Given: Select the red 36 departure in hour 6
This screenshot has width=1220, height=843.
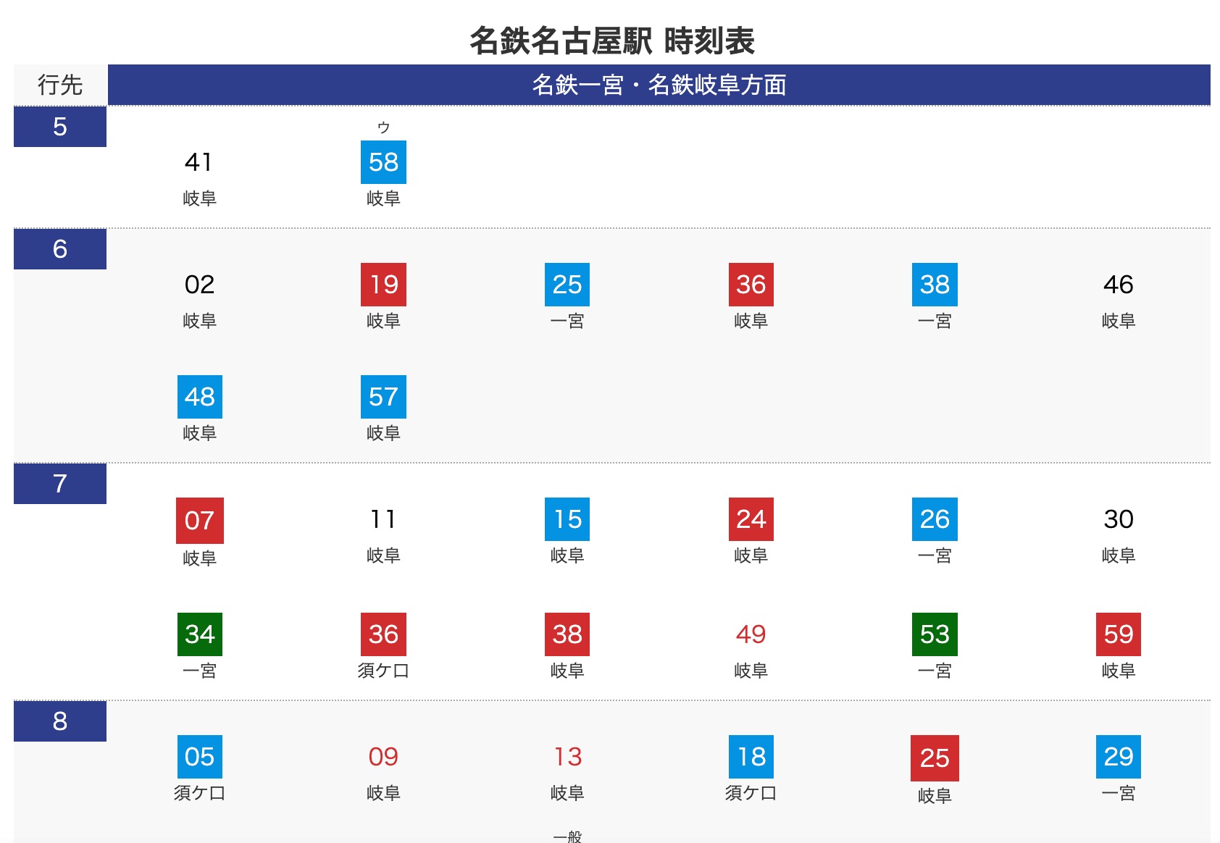Looking at the screenshot, I should 751,285.
